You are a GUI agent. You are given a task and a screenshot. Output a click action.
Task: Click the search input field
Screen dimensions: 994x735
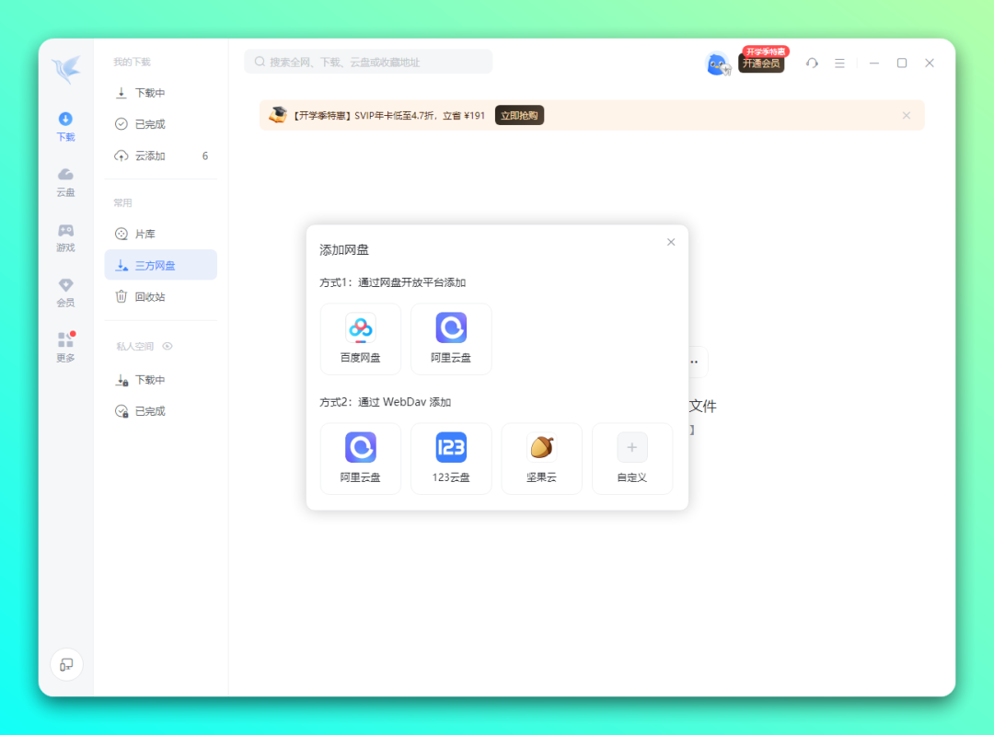[x=368, y=62]
